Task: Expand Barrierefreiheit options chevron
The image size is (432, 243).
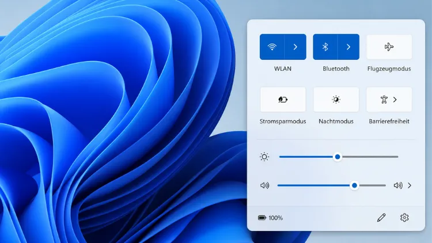Action: click(x=395, y=100)
